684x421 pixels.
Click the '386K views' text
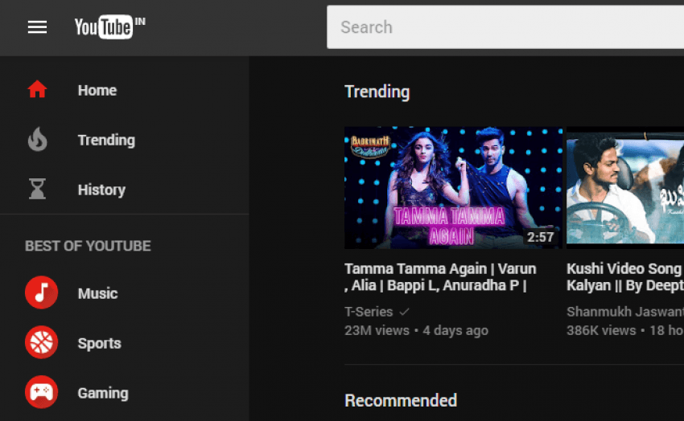(601, 330)
